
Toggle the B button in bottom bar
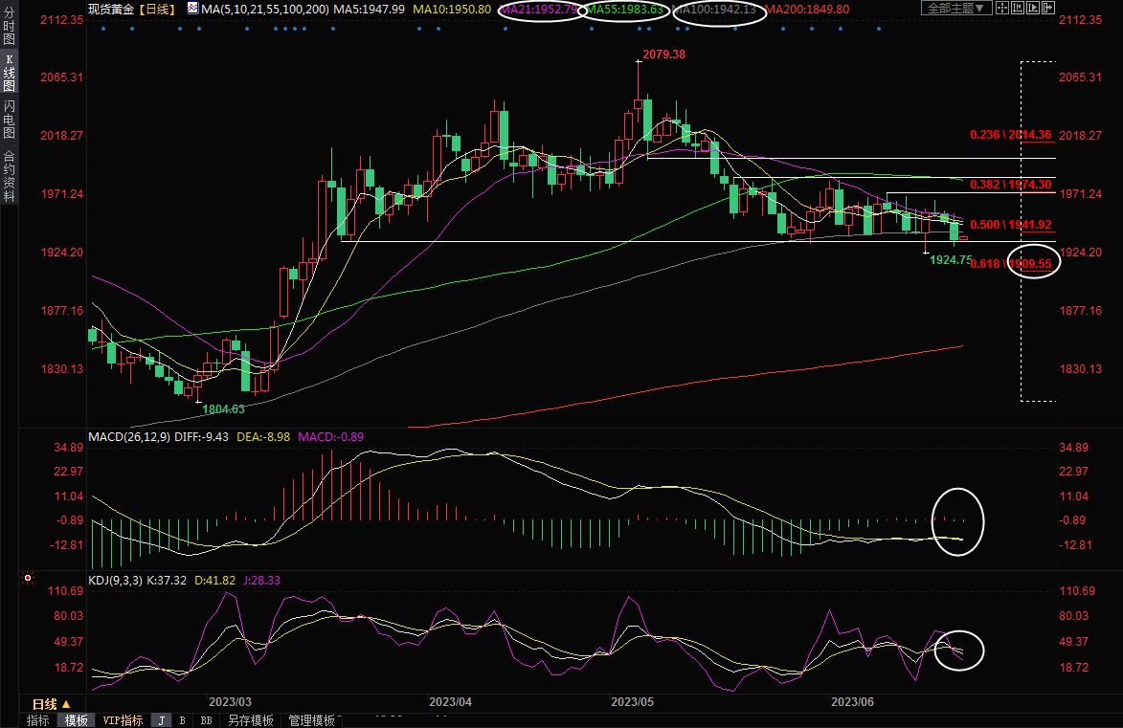182,720
